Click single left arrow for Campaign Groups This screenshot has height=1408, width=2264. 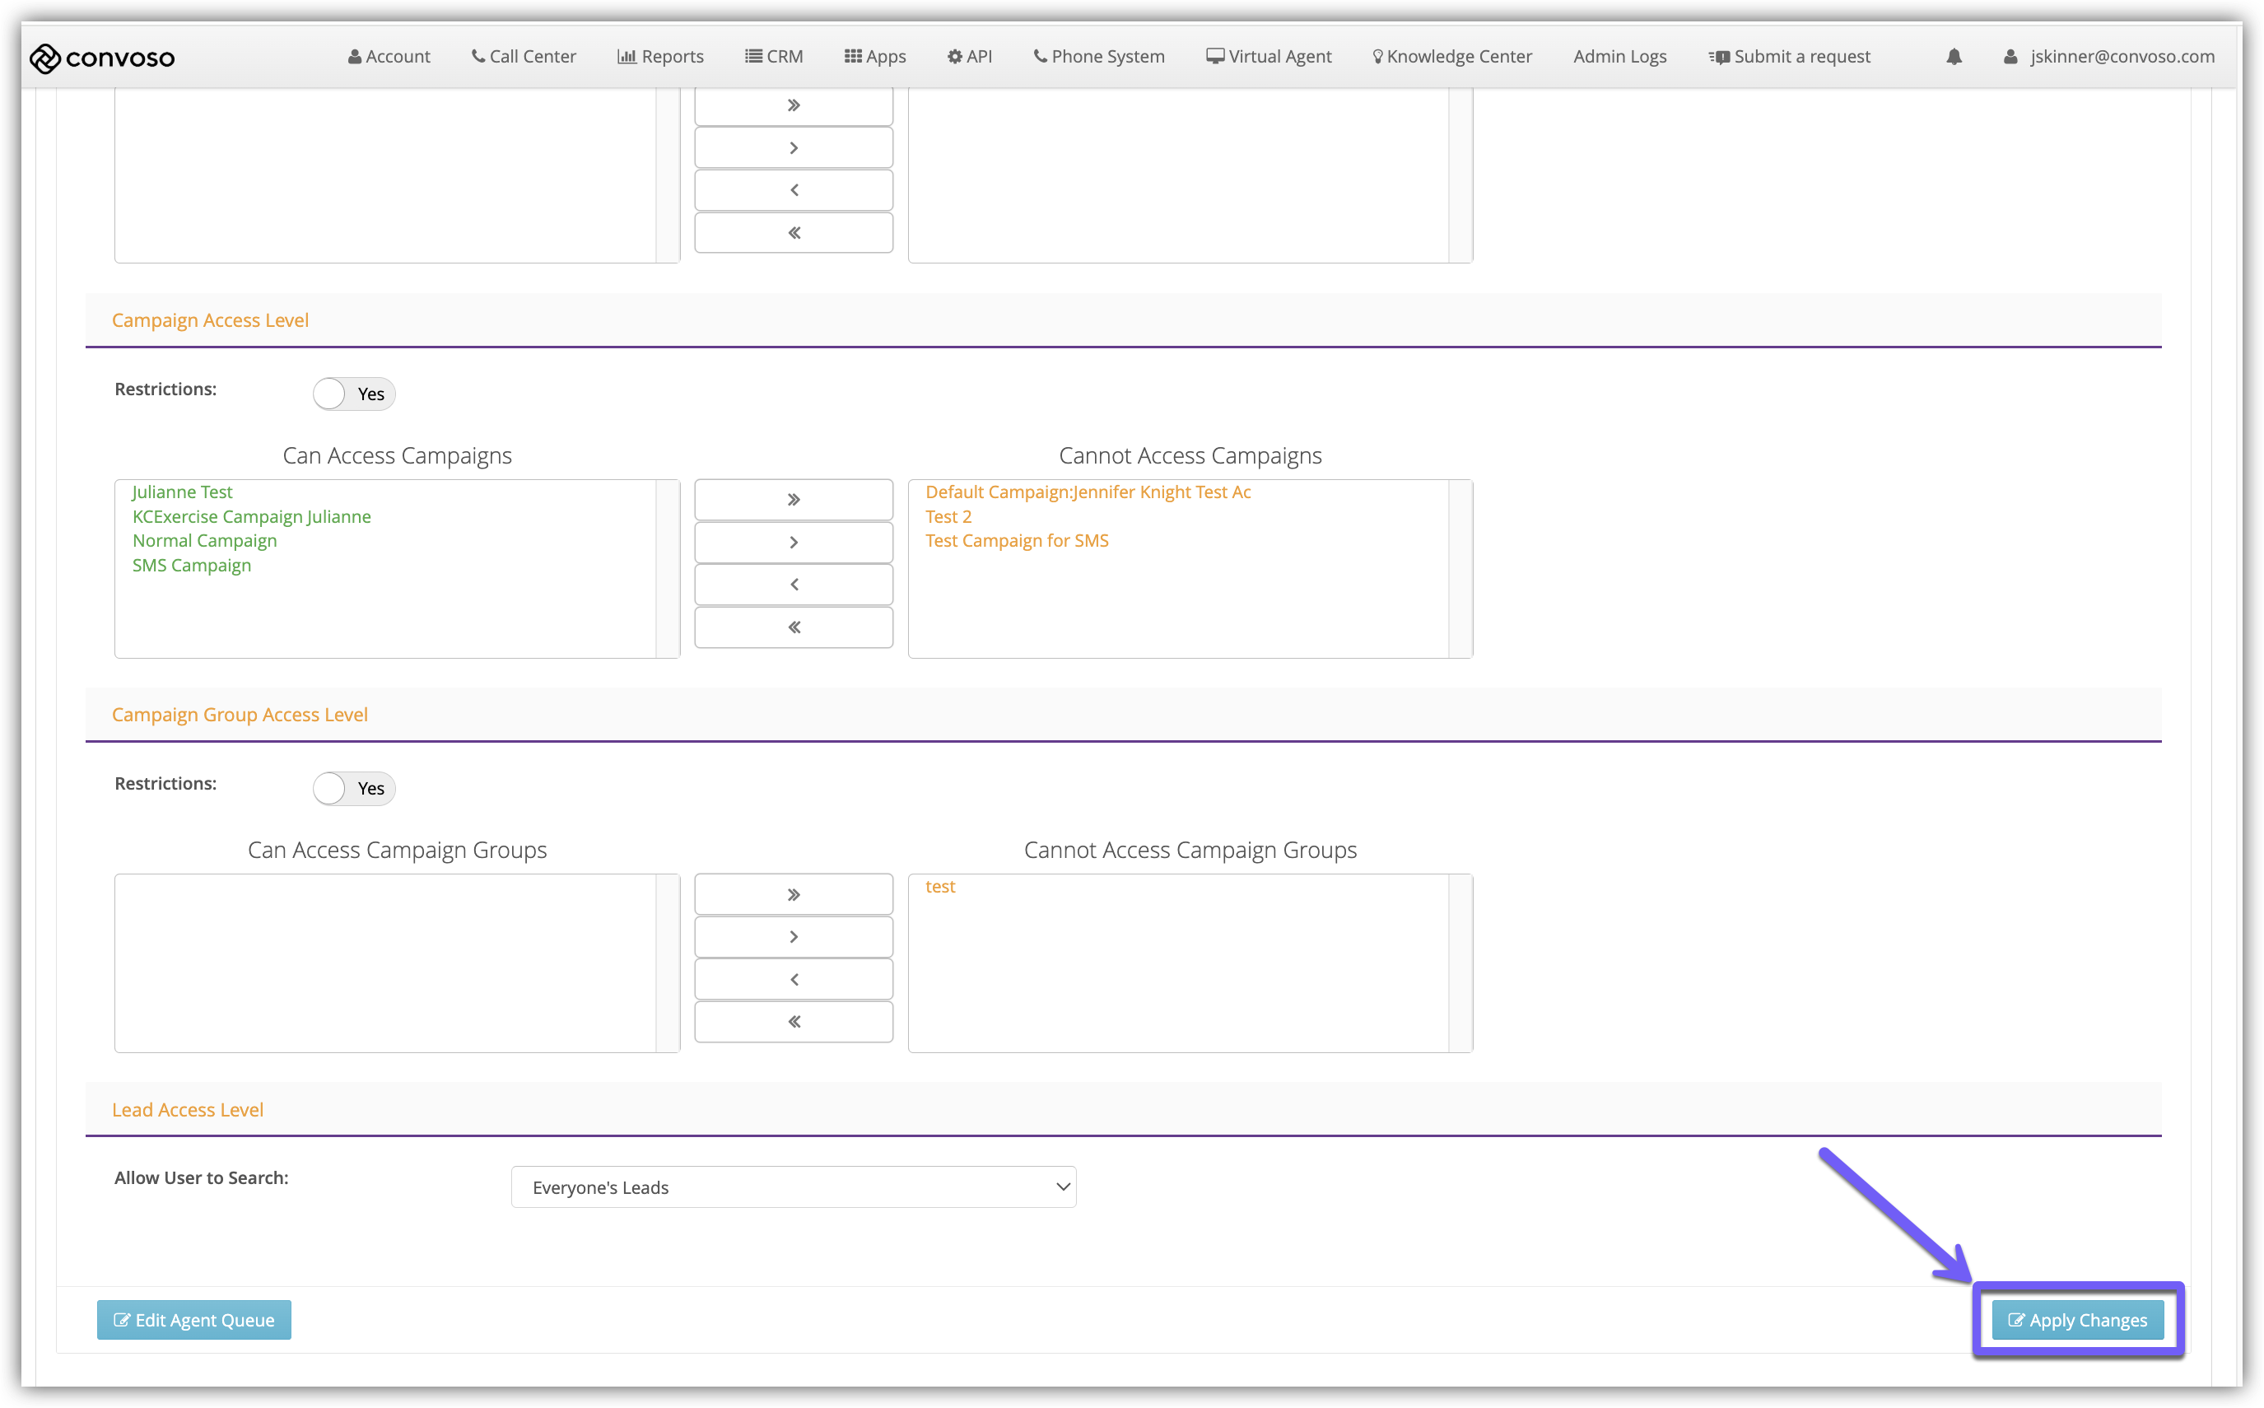click(793, 980)
